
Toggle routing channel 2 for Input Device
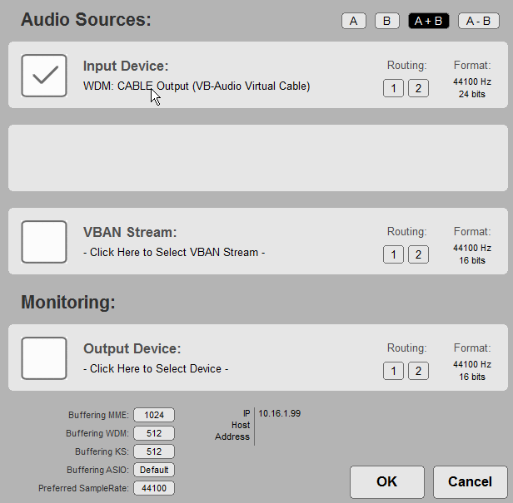(x=418, y=88)
